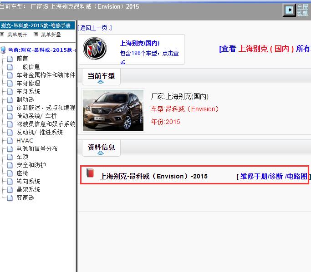311x272 pixels.
Task: Open 座椅 tree item
Action: (22, 173)
